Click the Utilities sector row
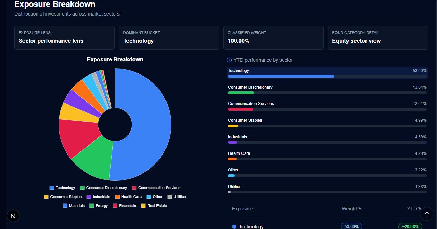Image resolution: width=437 pixels, height=229 pixels. tap(327, 189)
